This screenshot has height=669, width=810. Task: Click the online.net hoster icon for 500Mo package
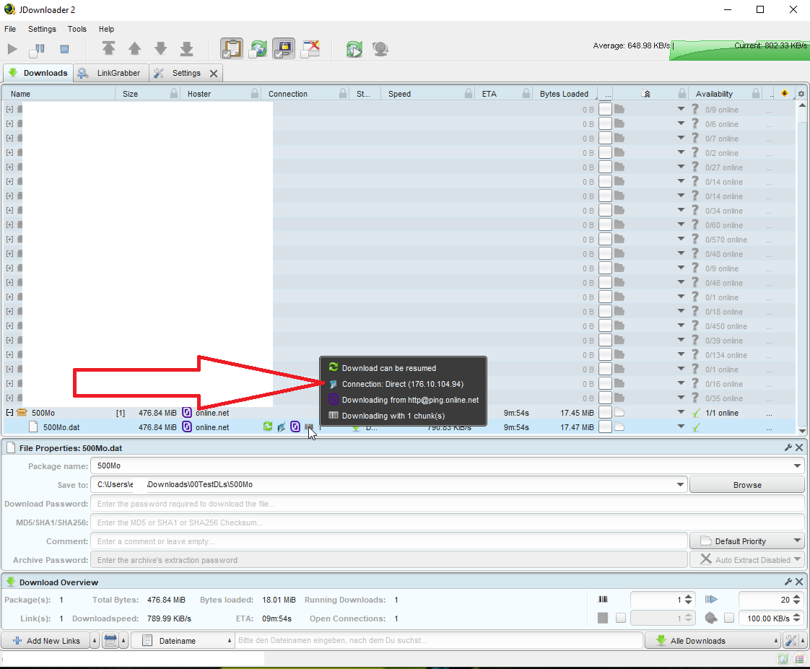click(x=187, y=412)
